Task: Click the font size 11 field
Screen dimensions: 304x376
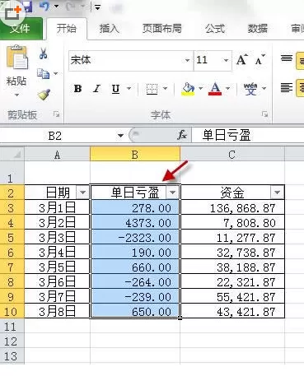Action: pyautogui.click(x=208, y=60)
